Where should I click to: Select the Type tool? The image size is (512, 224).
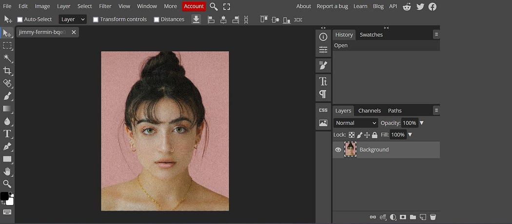(x=7, y=133)
